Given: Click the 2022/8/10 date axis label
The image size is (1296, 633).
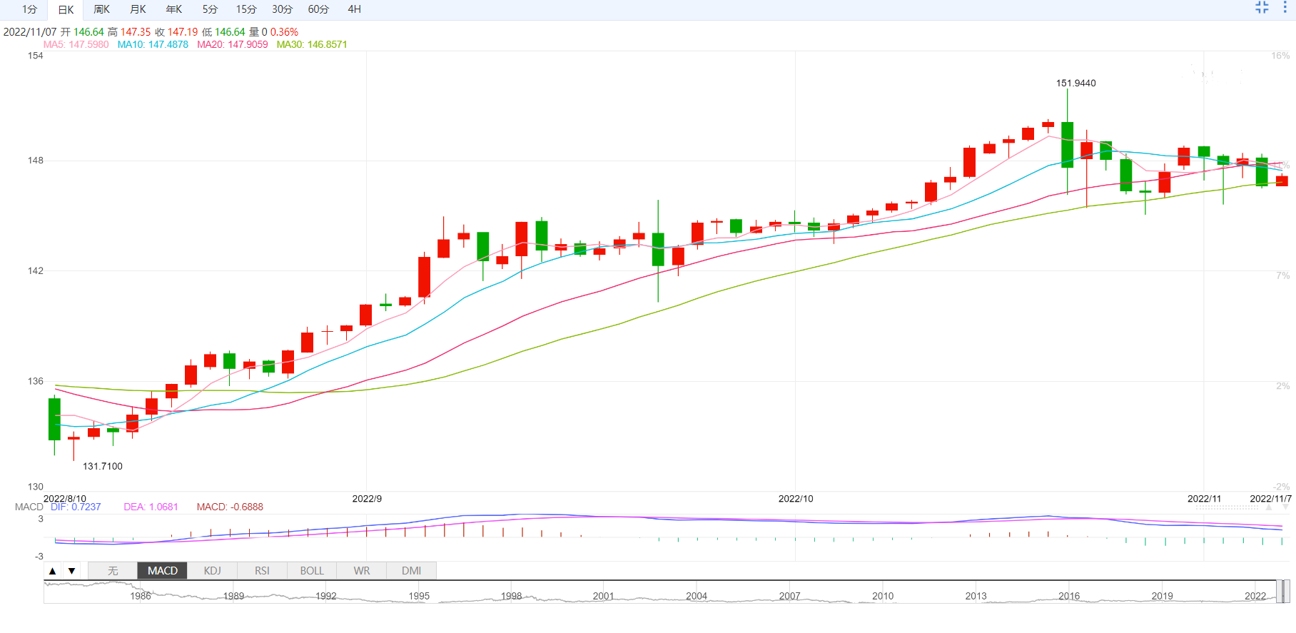Looking at the screenshot, I should coord(65,499).
